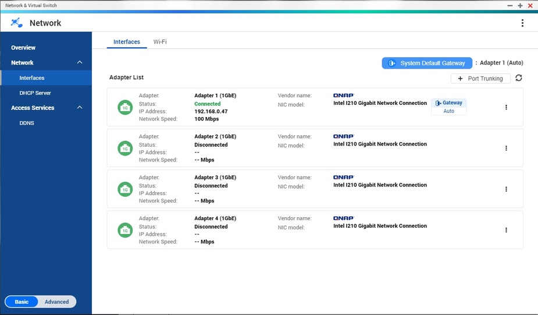Close the Network & Virtual Switch window
The image size is (538, 315).
coord(530,5)
